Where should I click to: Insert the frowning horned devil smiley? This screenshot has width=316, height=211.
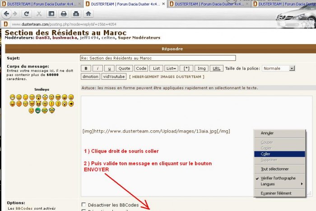pyautogui.click(x=32, y=104)
